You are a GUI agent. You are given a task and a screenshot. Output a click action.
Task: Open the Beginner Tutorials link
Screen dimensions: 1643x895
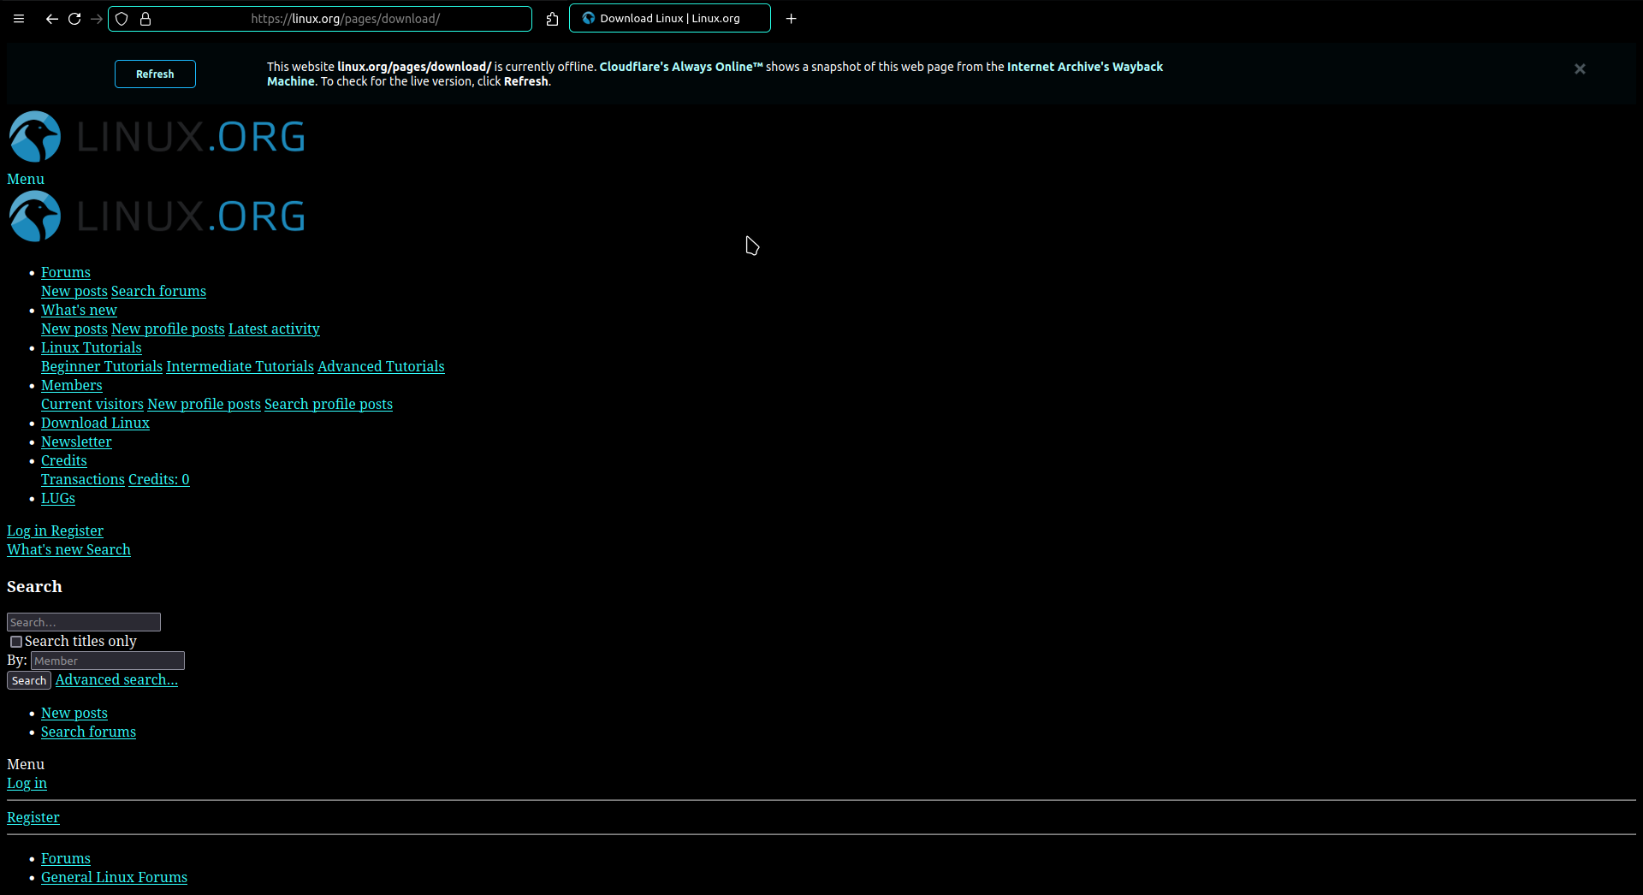coord(102,366)
